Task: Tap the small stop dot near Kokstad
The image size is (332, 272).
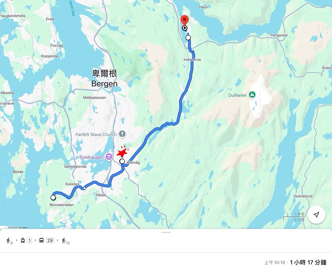Action: [84, 188]
